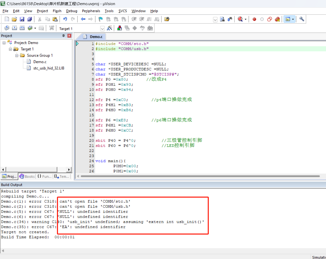Navigate backwards with blue left arrow
Image resolution: width=326 pixels, height=259 pixels.
click(x=83, y=19)
